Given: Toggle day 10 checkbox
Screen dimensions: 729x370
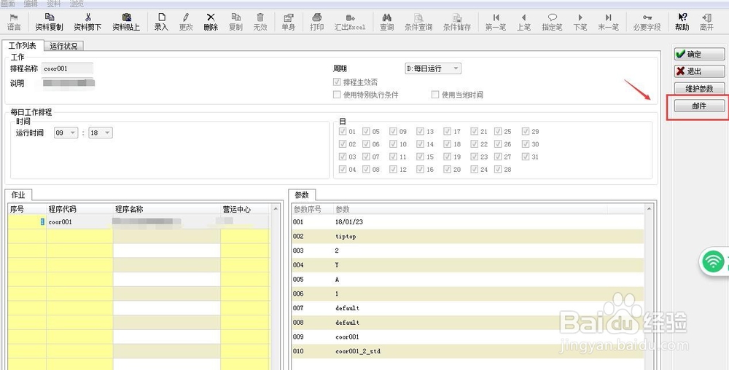Looking at the screenshot, I should (394, 144).
